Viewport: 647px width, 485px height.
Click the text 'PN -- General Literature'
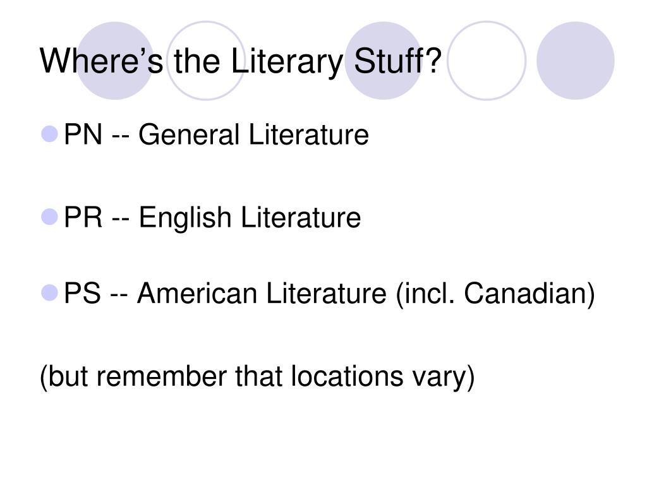click(216, 135)
